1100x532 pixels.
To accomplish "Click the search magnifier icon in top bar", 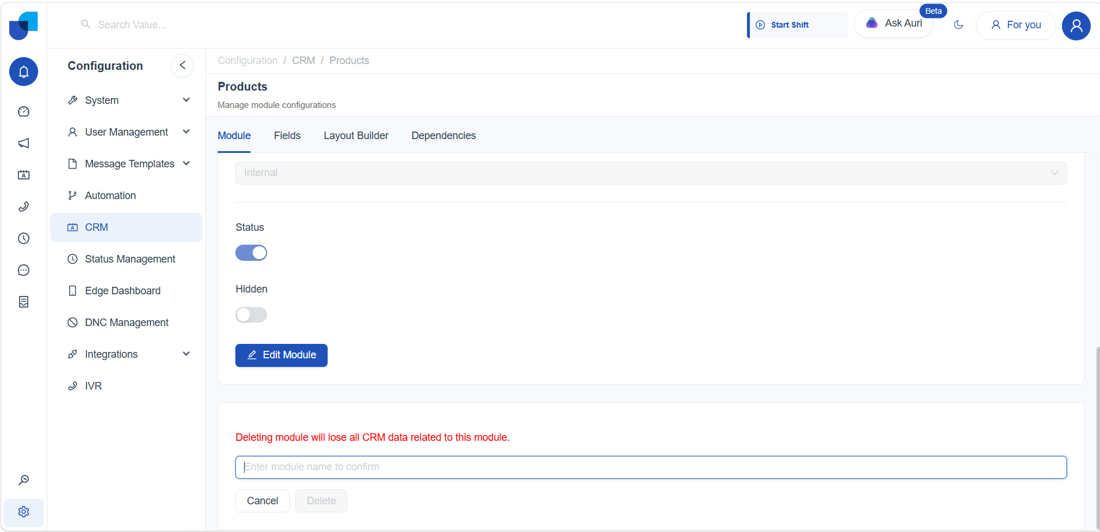I will [85, 24].
